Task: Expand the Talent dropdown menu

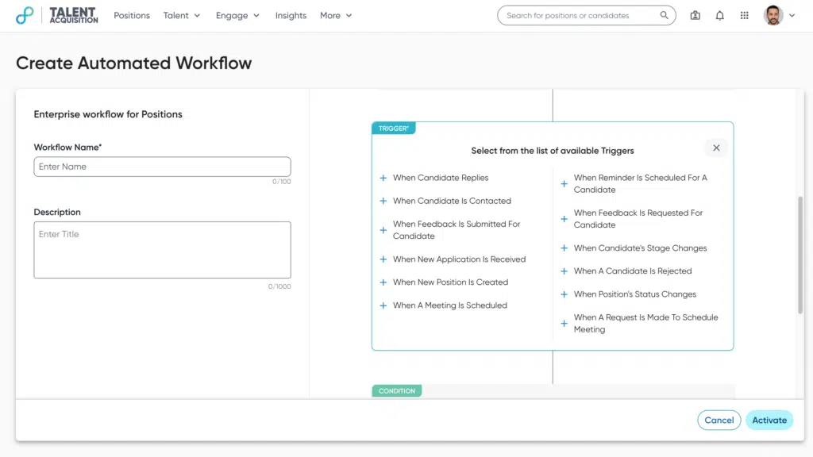Action: click(x=182, y=15)
